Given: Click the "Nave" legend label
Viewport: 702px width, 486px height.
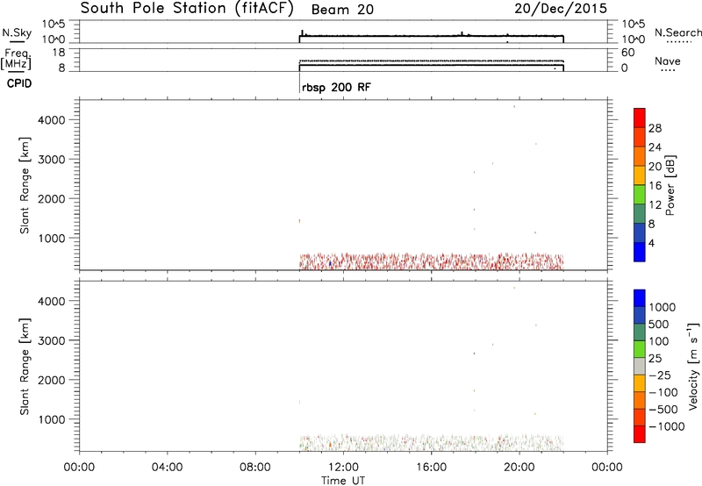Looking at the screenshot, I should pyautogui.click(x=668, y=61).
